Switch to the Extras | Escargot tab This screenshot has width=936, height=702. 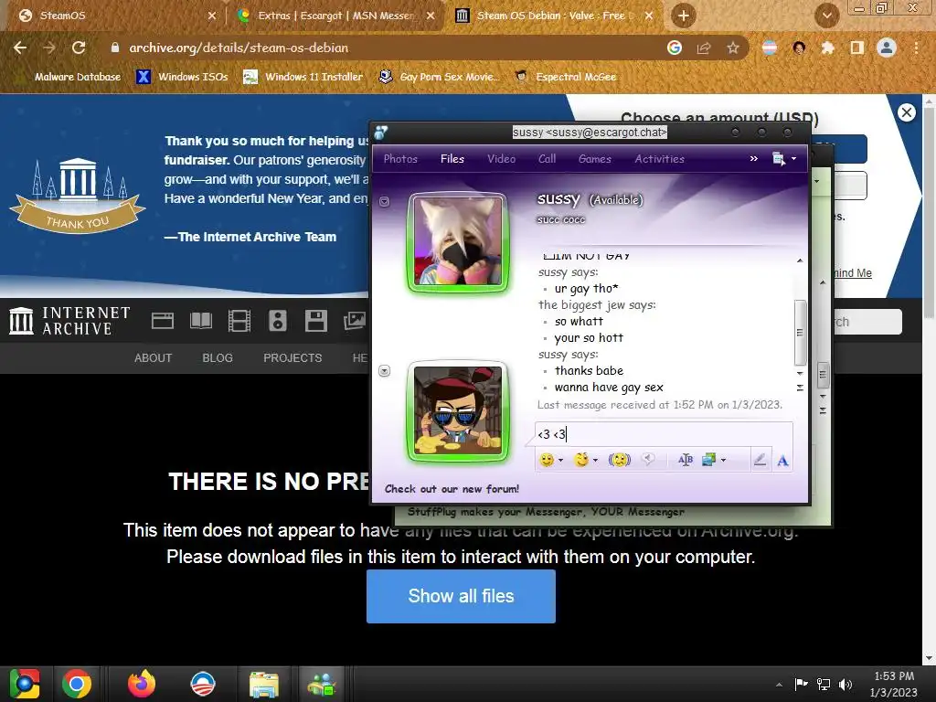pyautogui.click(x=335, y=16)
